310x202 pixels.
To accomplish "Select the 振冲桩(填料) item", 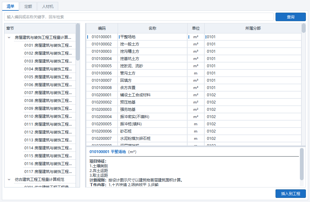I will [131, 124].
